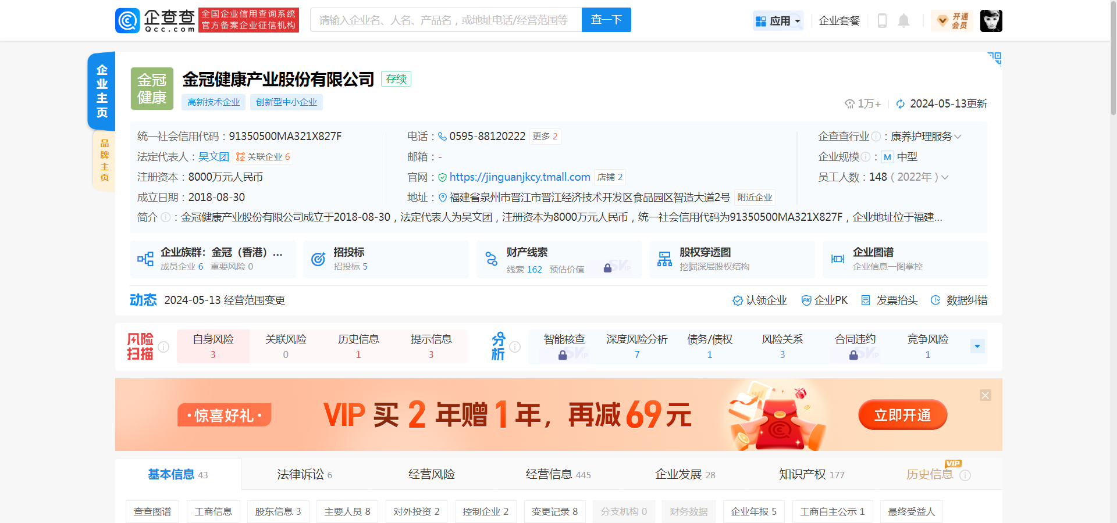Open the jinguanjkcy.tmall.com website link
1117x523 pixels.
(x=520, y=177)
